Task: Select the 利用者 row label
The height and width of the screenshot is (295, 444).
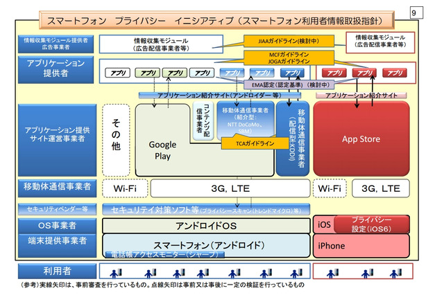Action: pos(57,271)
